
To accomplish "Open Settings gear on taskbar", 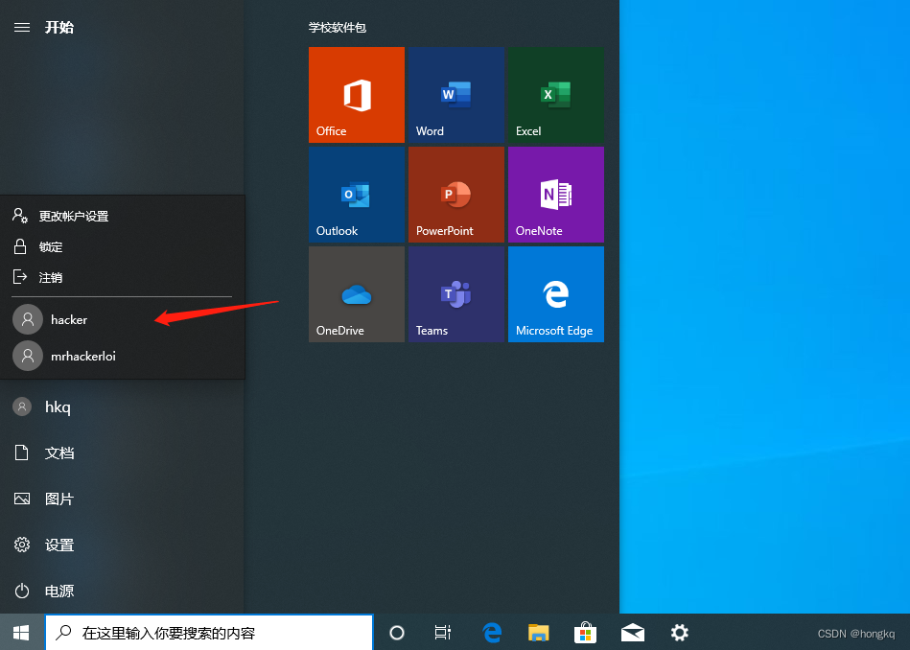I will coord(680,632).
